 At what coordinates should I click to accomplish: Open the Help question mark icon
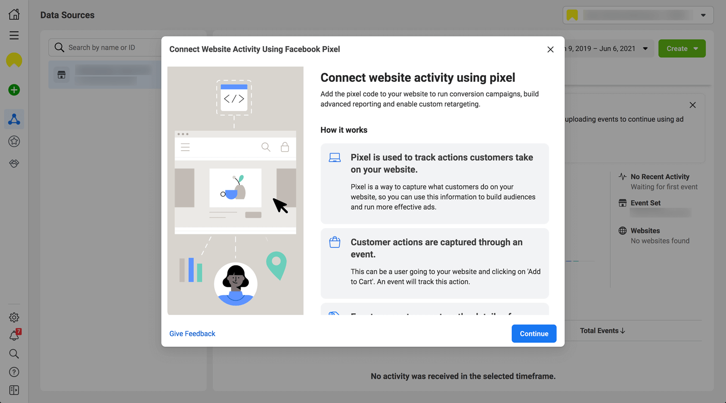click(14, 372)
